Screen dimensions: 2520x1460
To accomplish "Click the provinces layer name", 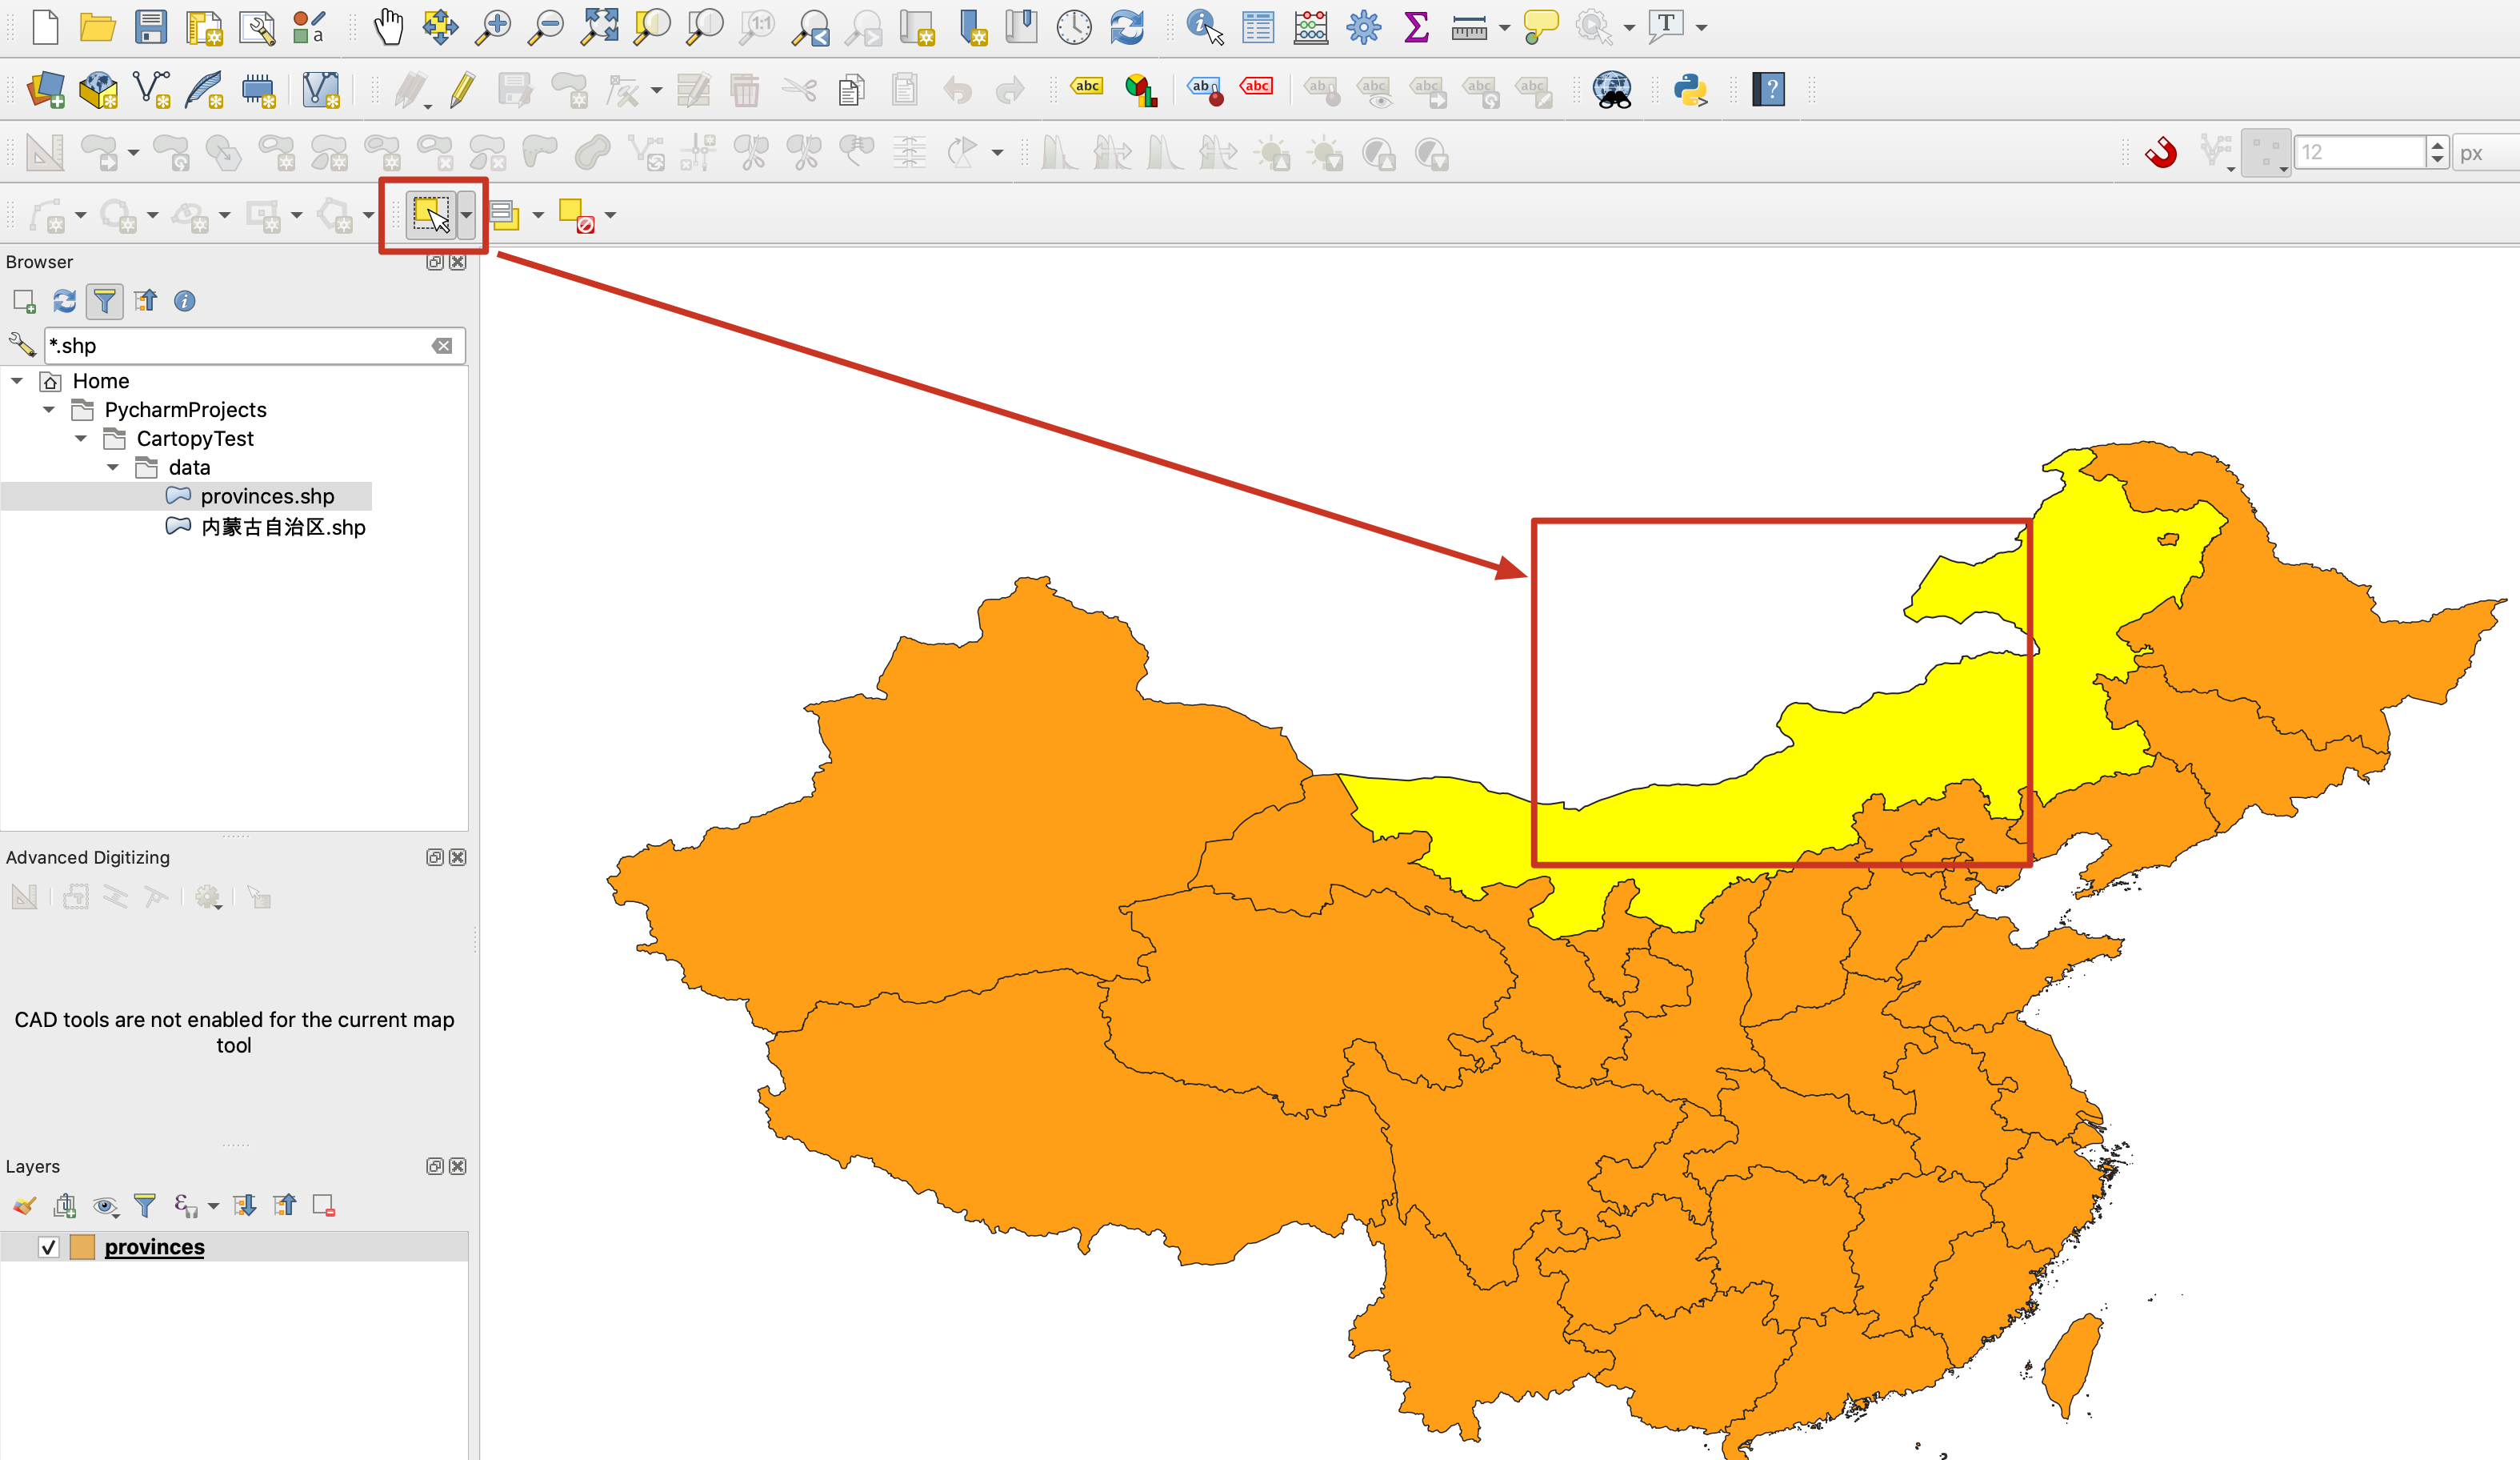I will [x=154, y=1247].
